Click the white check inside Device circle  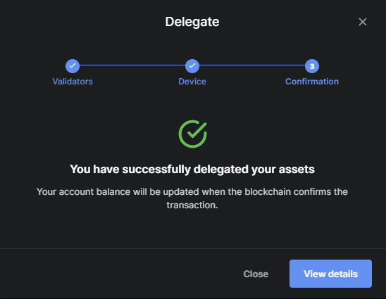[192, 65]
